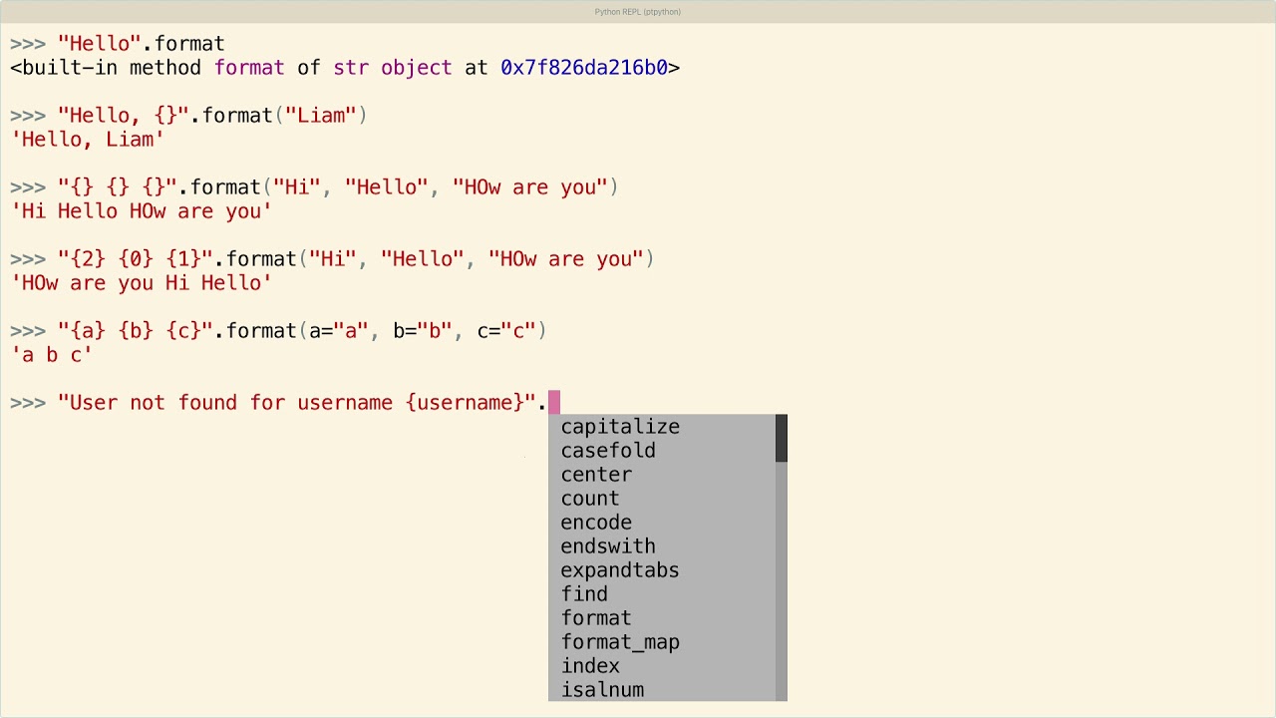
Task: Select 'isalnum' at the menu bottom
Action: tap(602, 690)
